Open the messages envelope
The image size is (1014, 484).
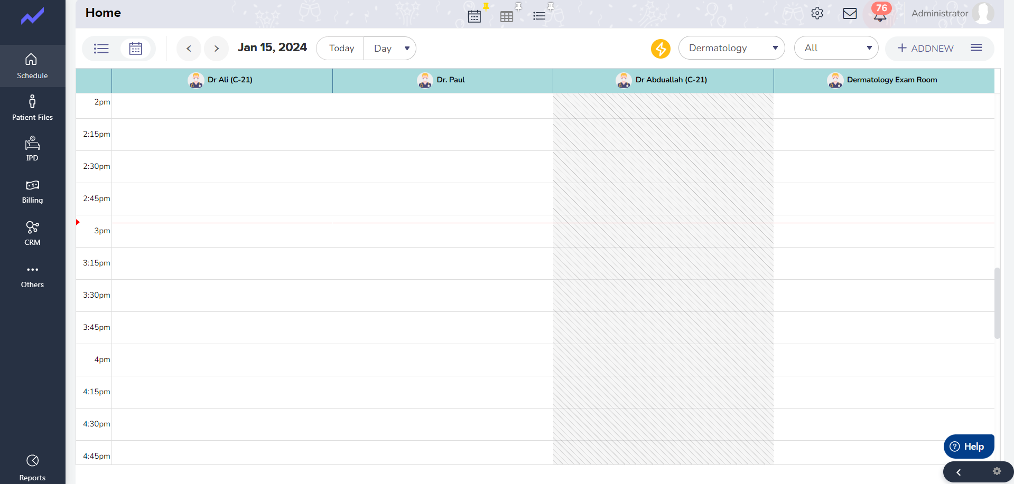[850, 13]
